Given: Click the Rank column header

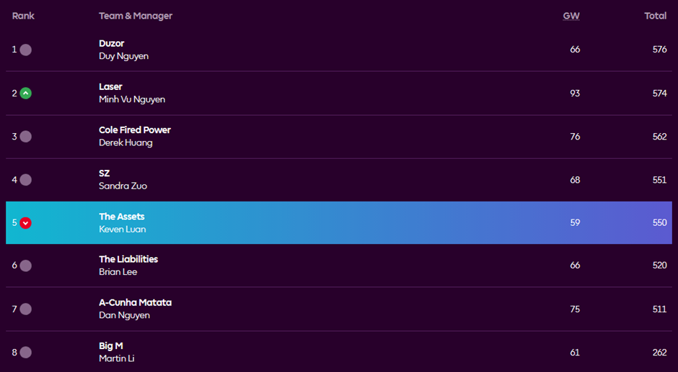Looking at the screenshot, I should pyautogui.click(x=23, y=16).
